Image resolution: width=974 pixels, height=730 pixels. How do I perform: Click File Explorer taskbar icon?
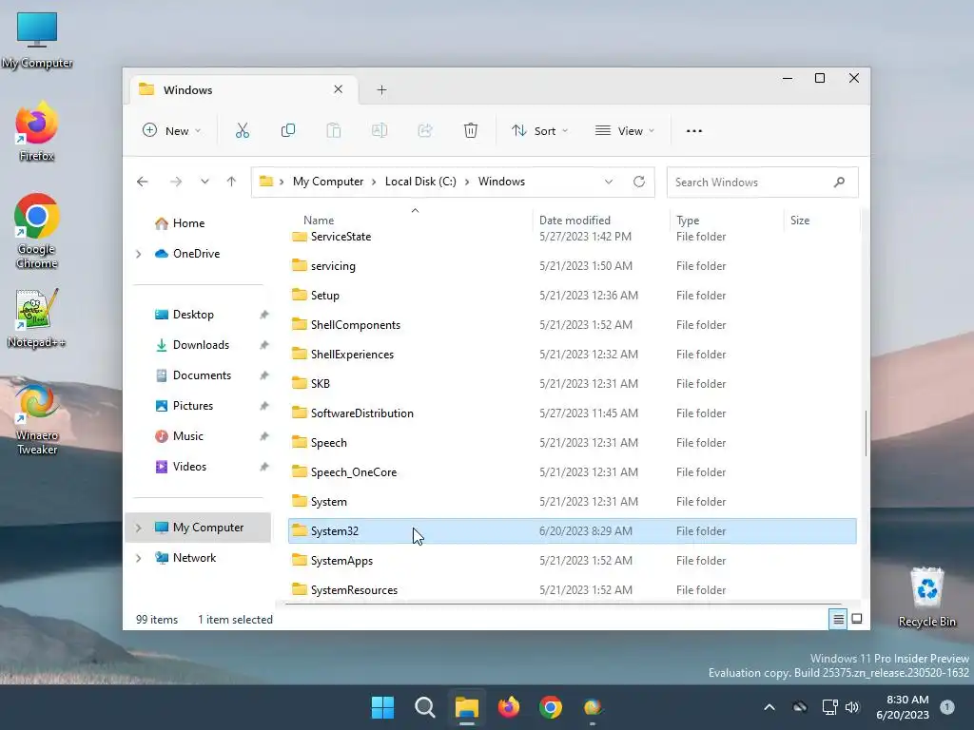(x=466, y=707)
